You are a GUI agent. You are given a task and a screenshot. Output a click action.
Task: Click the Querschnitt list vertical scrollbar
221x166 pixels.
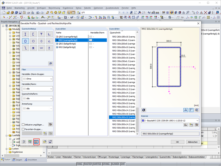pyautogui.click(x=137, y=83)
